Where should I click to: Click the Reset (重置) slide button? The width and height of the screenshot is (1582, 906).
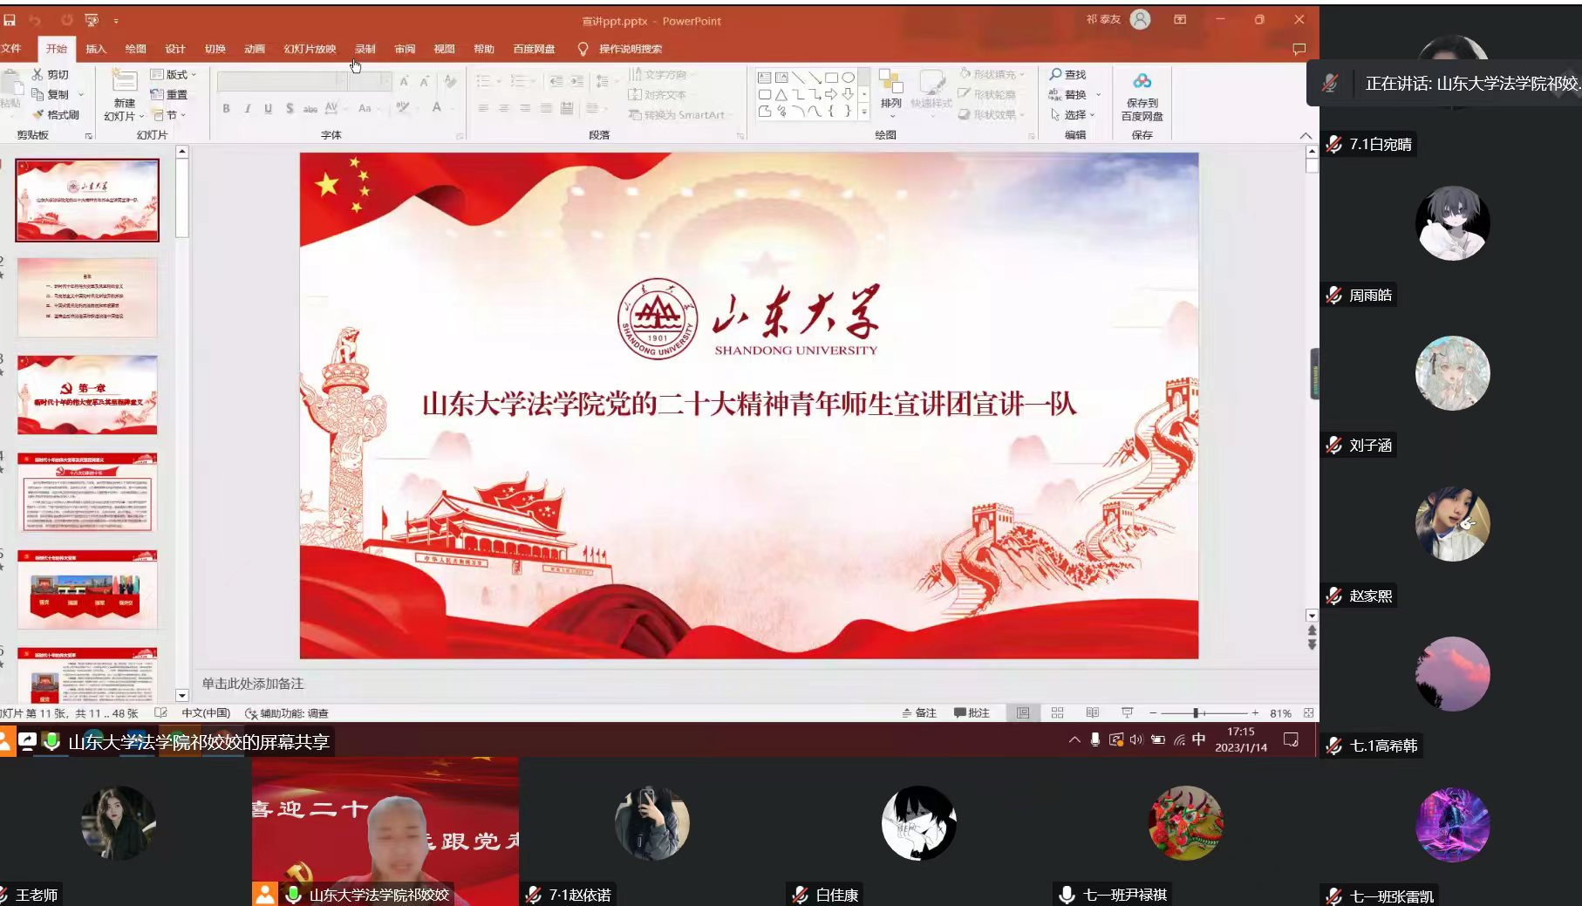coord(170,95)
